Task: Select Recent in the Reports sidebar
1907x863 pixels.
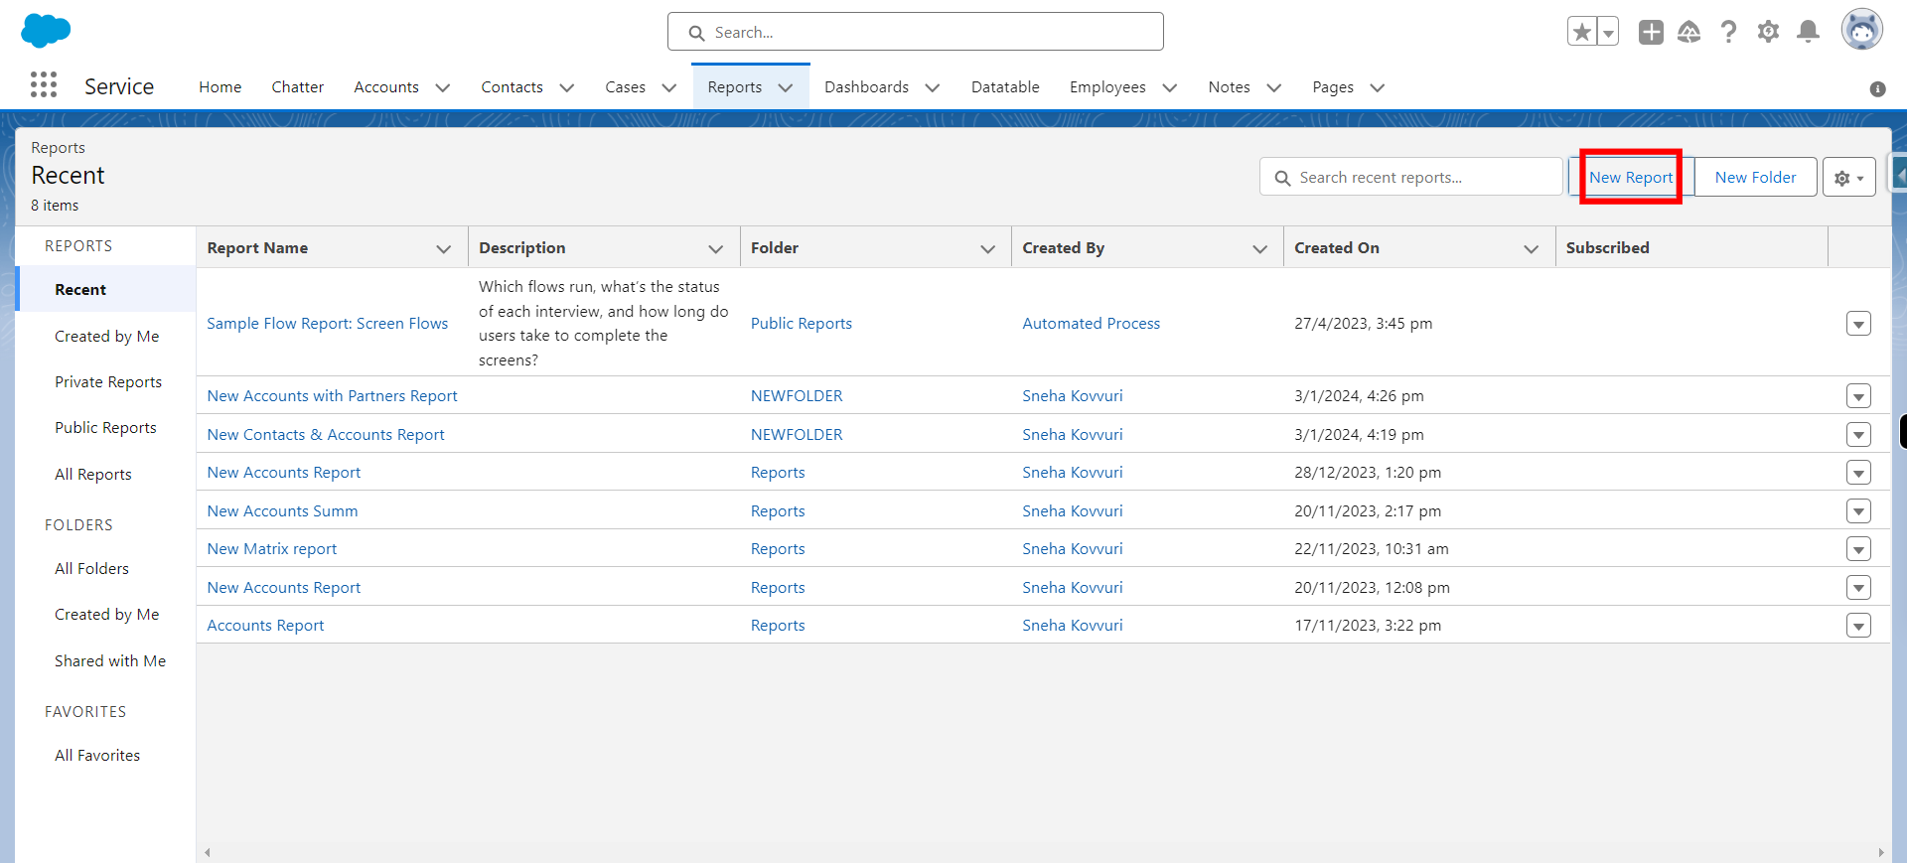Action: tap(106, 289)
